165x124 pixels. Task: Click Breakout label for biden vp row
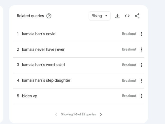coord(129,96)
